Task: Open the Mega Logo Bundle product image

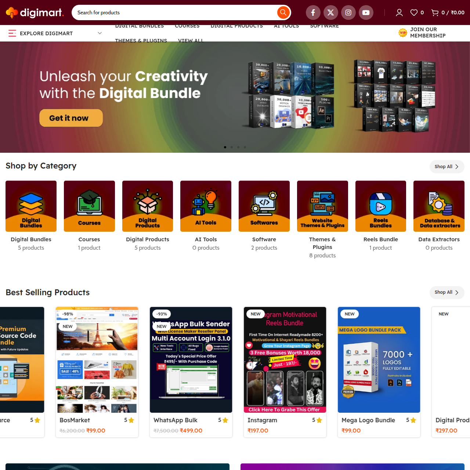Action: pos(379,360)
